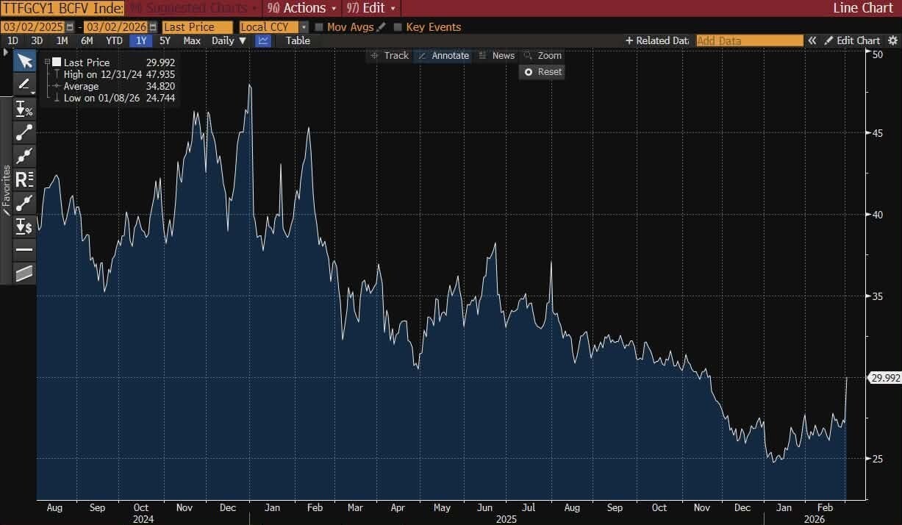Expand the Daily periodicity dropdown
This screenshot has height=525, width=902.
pos(229,41)
